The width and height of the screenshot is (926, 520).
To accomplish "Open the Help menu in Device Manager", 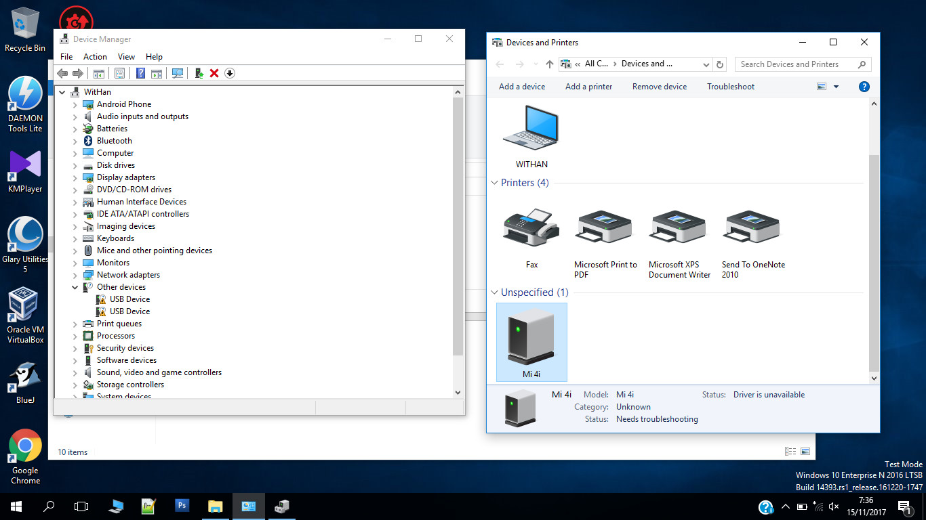I will pyautogui.click(x=154, y=57).
